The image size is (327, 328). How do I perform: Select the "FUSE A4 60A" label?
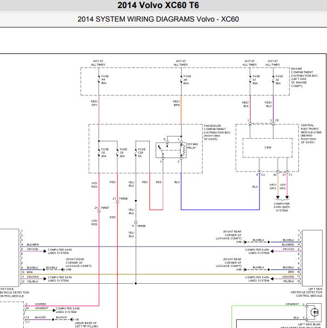[x=105, y=80]
